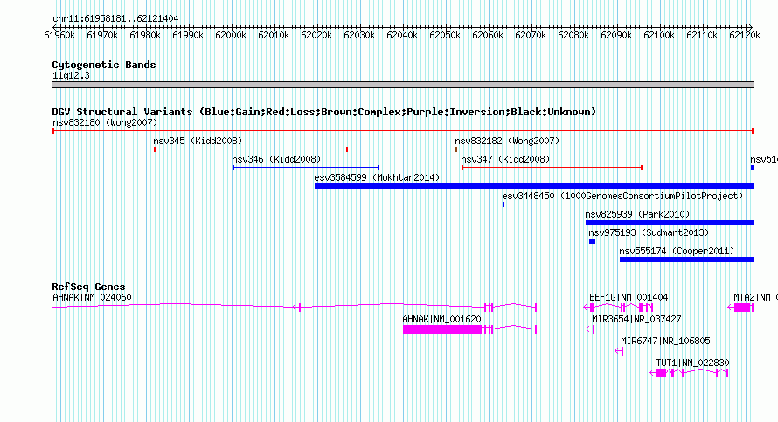Select the gray 11q12.3 cytogenetic band bar
This screenshot has height=422, width=778.
tap(402, 85)
